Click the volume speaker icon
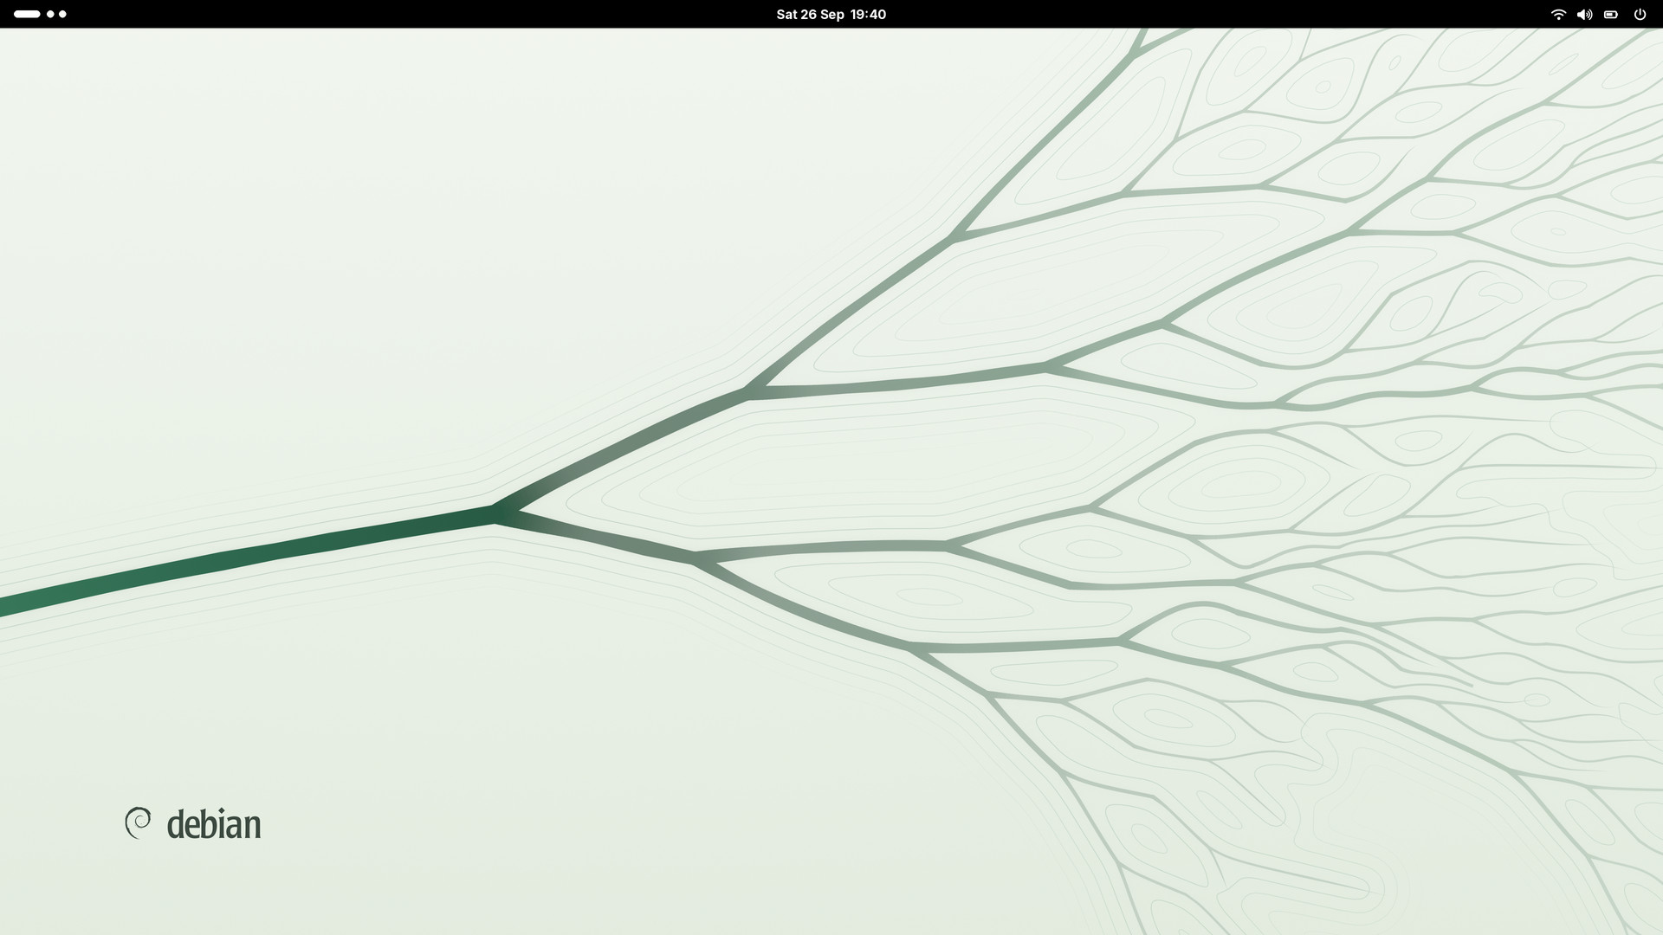The height and width of the screenshot is (935, 1663). pyautogui.click(x=1584, y=14)
